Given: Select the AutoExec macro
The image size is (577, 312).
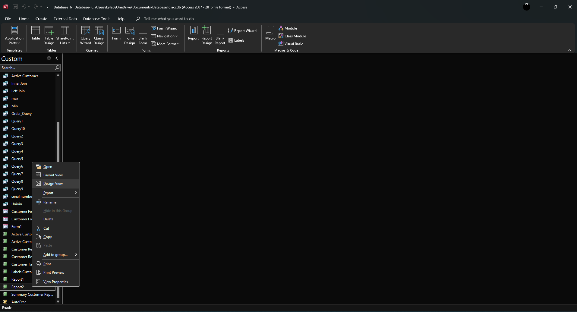Looking at the screenshot, I should (x=28, y=302).
